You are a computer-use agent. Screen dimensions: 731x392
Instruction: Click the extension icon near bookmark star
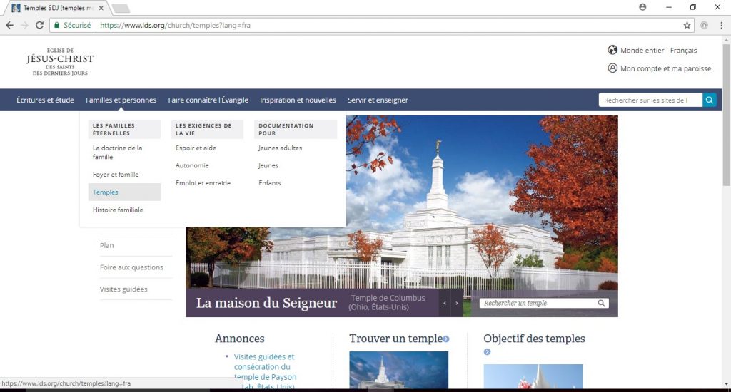click(x=704, y=25)
